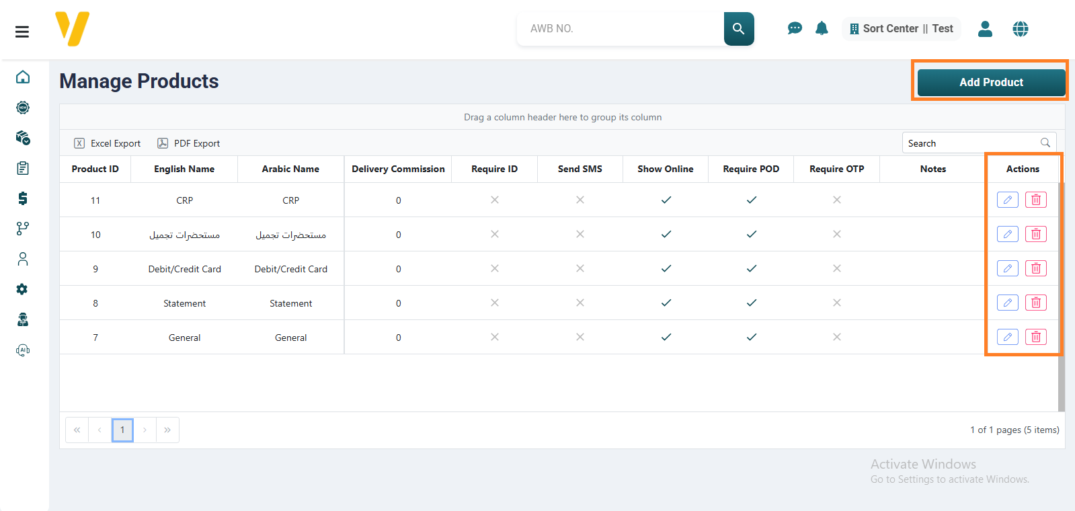Screen dimensions: 1075x511
Task: Sort by Product ID column header
Action: [x=95, y=169]
